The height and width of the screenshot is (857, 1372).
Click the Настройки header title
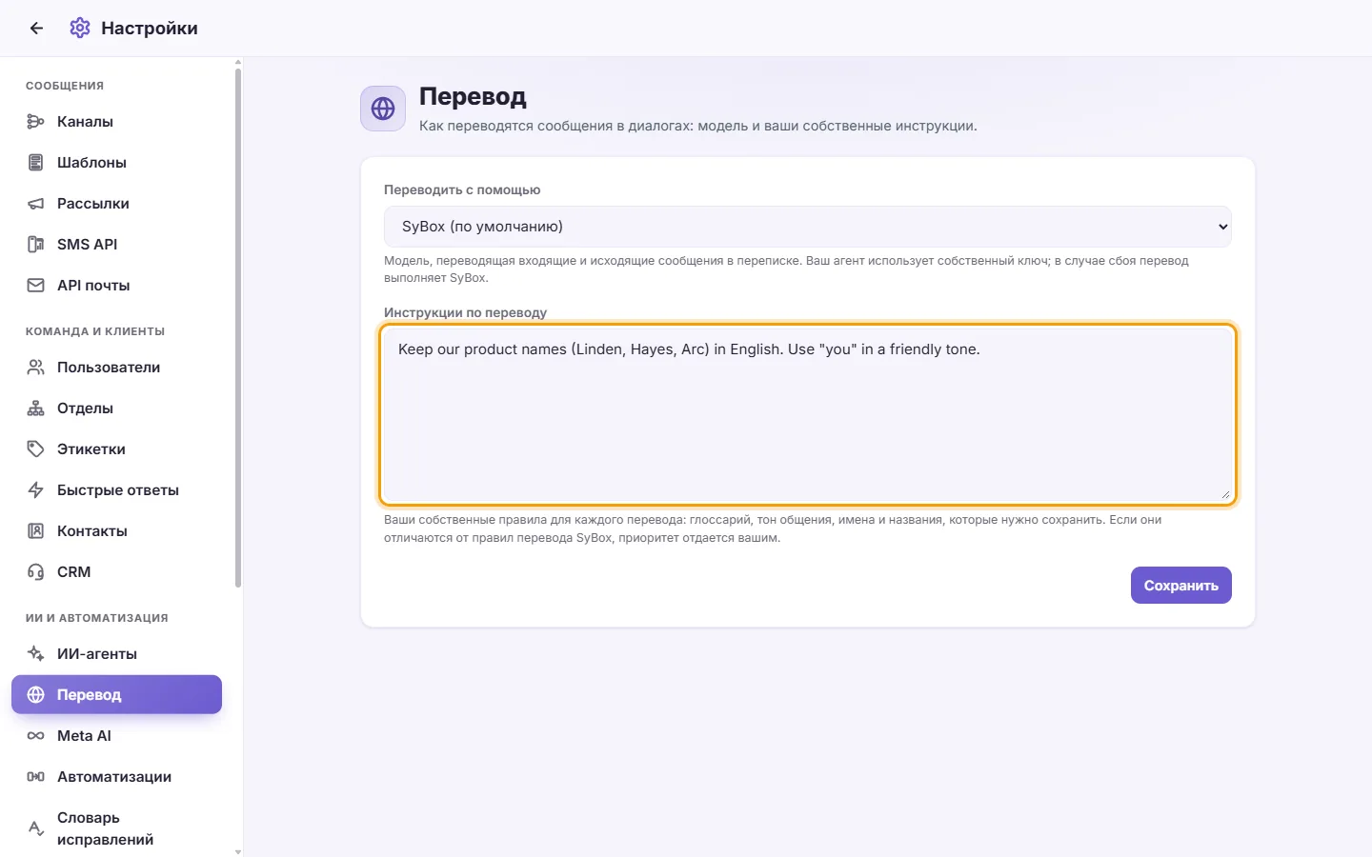(x=150, y=29)
